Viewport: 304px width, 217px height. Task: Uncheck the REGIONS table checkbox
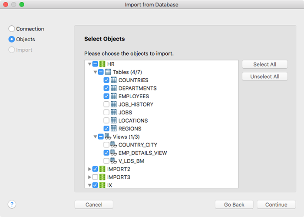click(106, 128)
